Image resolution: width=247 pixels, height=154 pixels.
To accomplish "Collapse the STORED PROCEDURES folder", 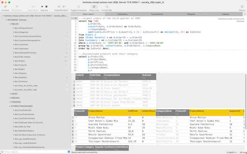I will (x=10, y=106).
